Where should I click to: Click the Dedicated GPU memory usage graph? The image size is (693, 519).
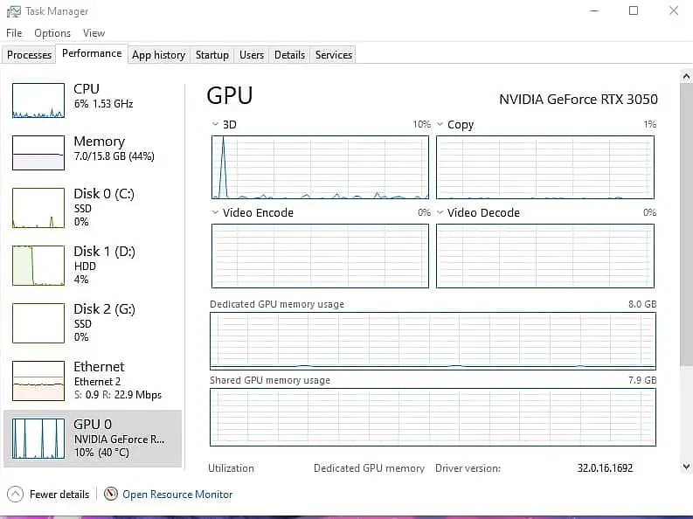[x=433, y=341]
